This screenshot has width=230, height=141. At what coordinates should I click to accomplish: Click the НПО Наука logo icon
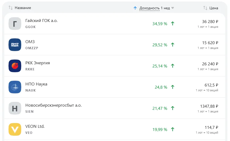[x=15, y=87]
